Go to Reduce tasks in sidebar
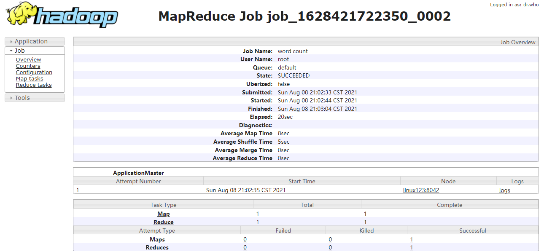 pyautogui.click(x=34, y=85)
